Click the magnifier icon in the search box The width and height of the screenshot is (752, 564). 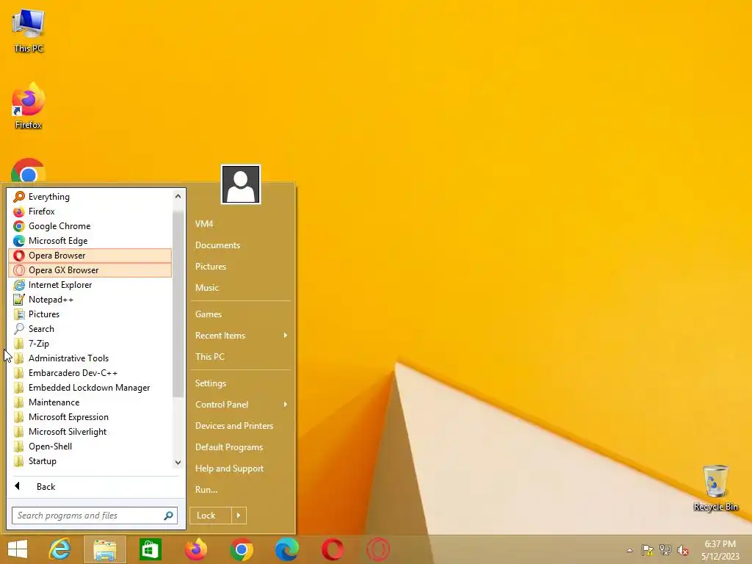tap(168, 516)
